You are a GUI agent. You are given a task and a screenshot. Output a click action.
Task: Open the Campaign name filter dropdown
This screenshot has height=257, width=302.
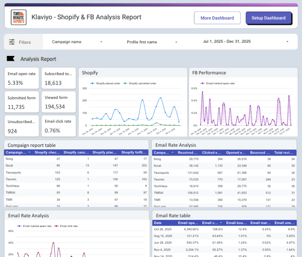click(77, 42)
